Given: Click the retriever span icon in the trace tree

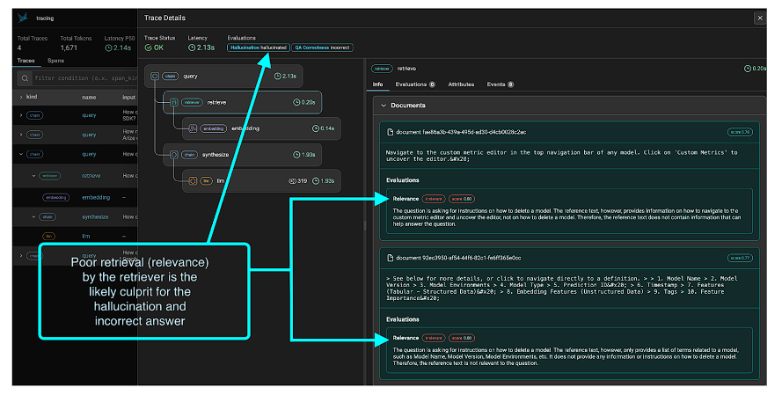Looking at the screenshot, I should (x=173, y=102).
